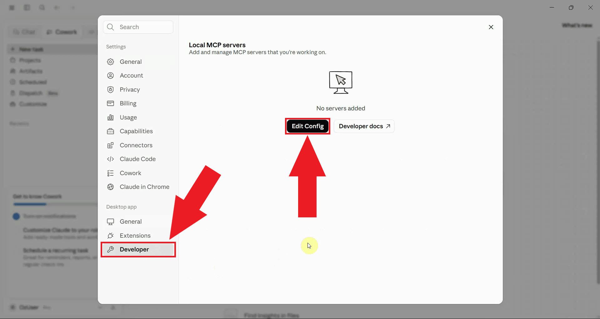Click the Edit Config button
The width and height of the screenshot is (600, 319).
pyautogui.click(x=307, y=126)
